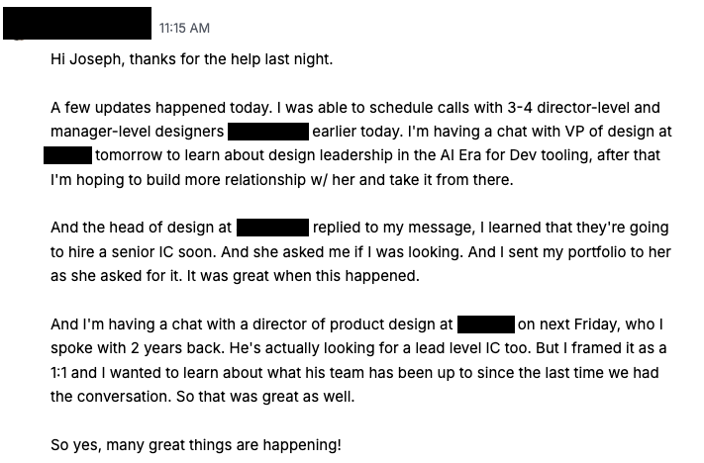The image size is (704, 463).
Task: Click the closing line 'So yes, many great things'
Action: pos(195,444)
